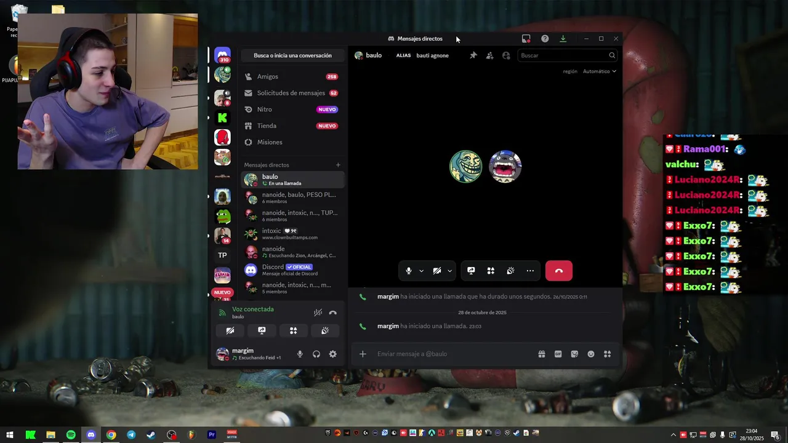
Task: Open the red Among Us server
Action: 222,137
